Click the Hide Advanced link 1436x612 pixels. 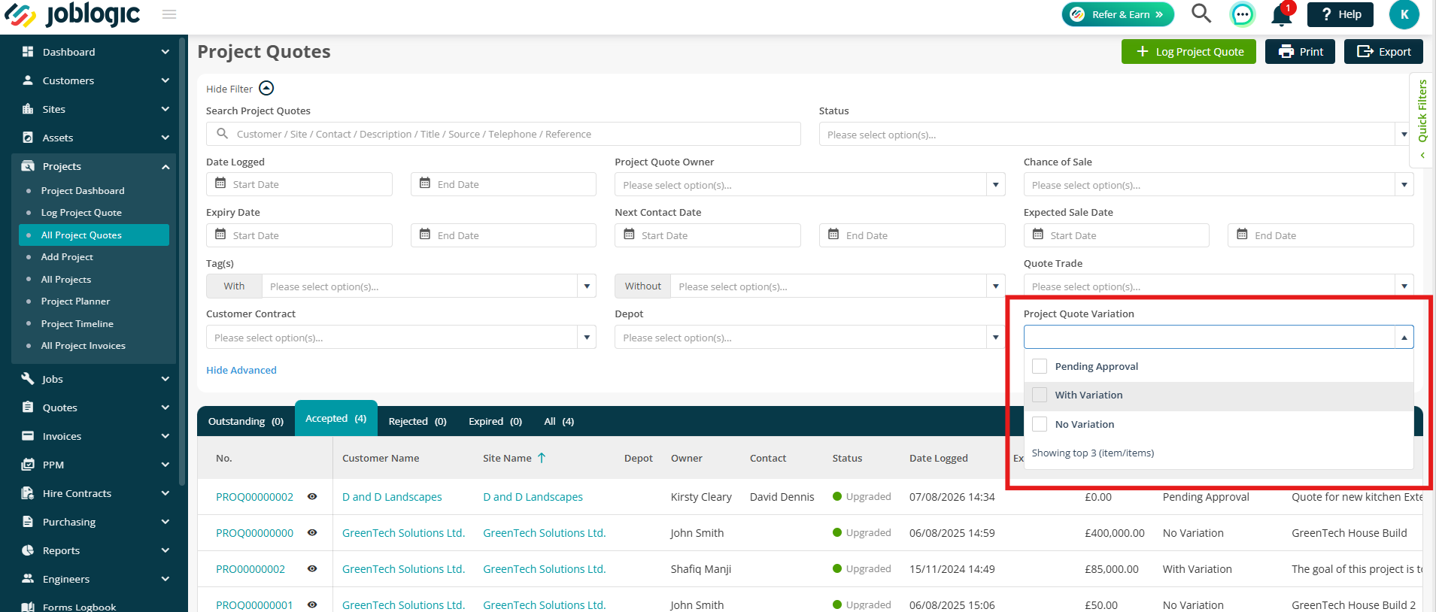[x=241, y=370]
